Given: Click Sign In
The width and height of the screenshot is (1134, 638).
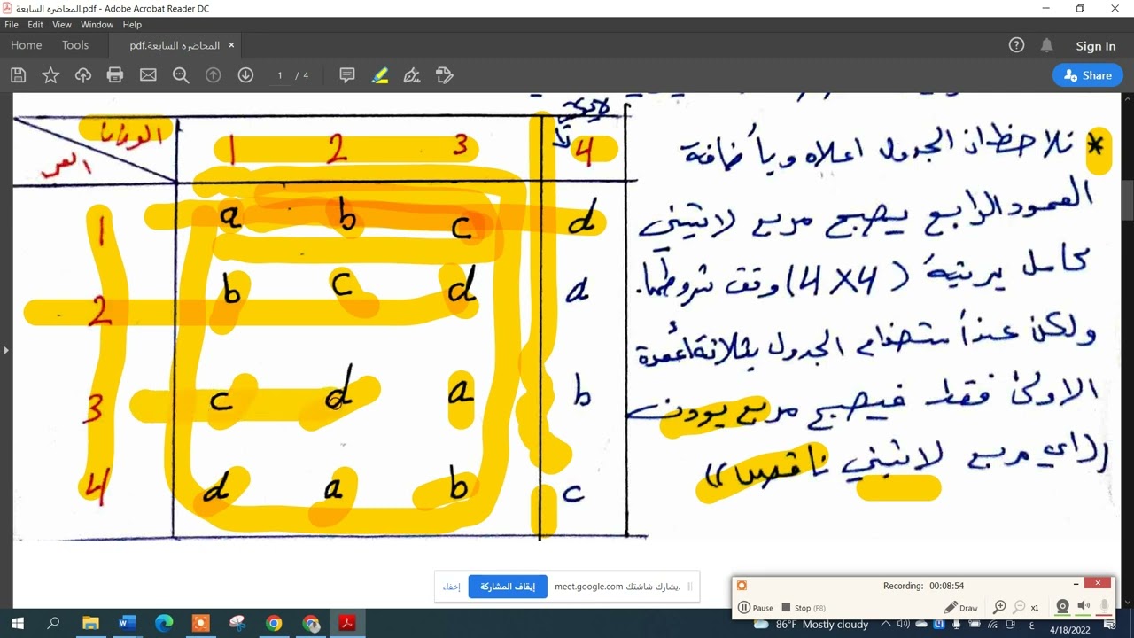Looking at the screenshot, I should click(x=1096, y=46).
